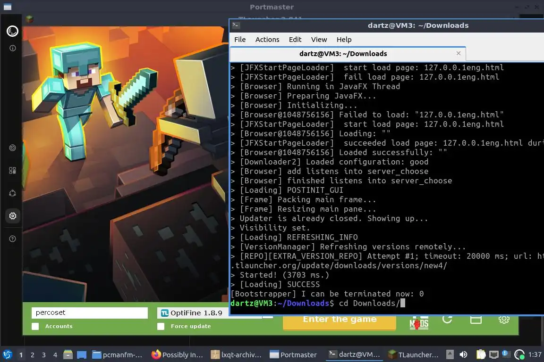Open the TLauncher settings gear icon

[504, 320]
